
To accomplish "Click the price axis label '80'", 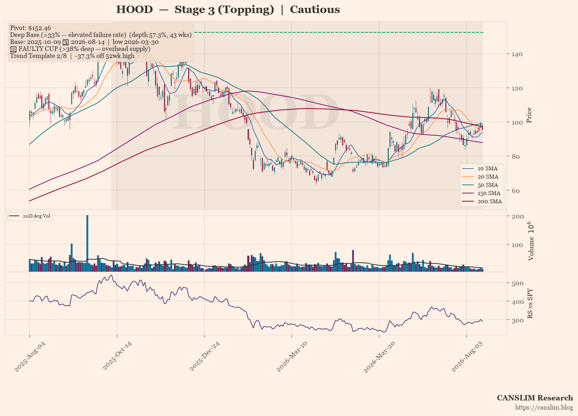I will click(x=515, y=156).
